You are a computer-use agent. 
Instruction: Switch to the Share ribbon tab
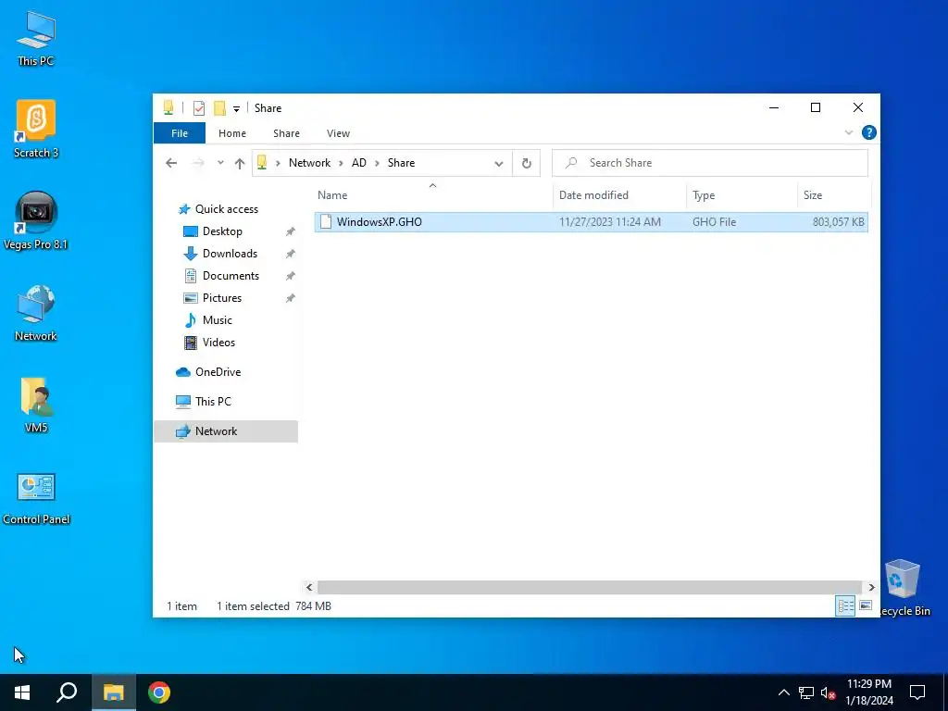(x=286, y=133)
